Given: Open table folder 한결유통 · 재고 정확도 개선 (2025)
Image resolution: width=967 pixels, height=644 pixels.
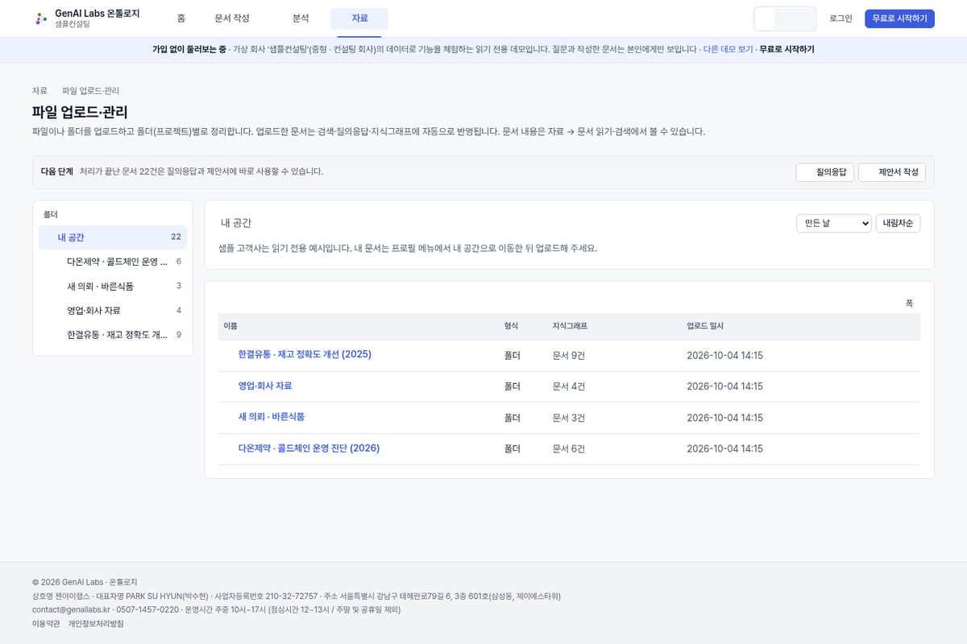Looking at the screenshot, I should coord(305,354).
